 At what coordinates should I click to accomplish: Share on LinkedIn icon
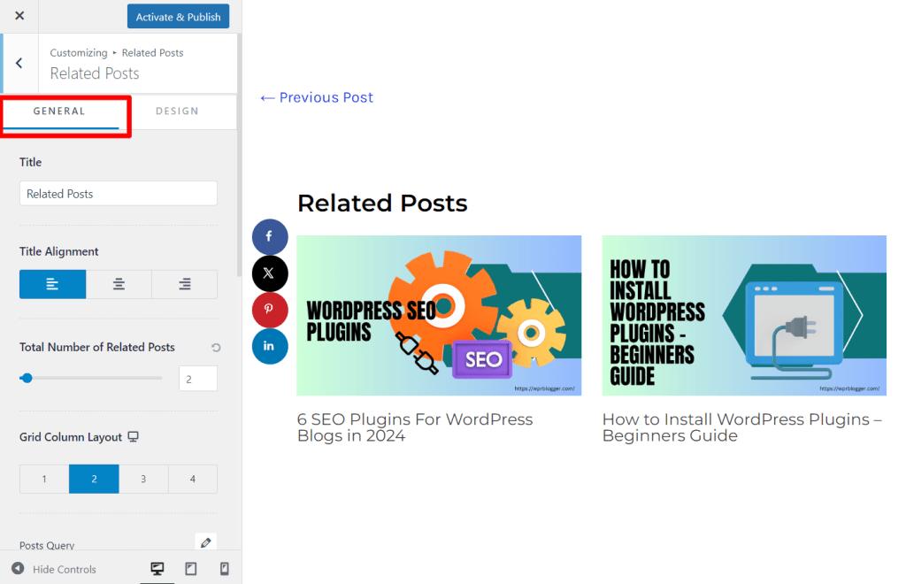pos(270,346)
